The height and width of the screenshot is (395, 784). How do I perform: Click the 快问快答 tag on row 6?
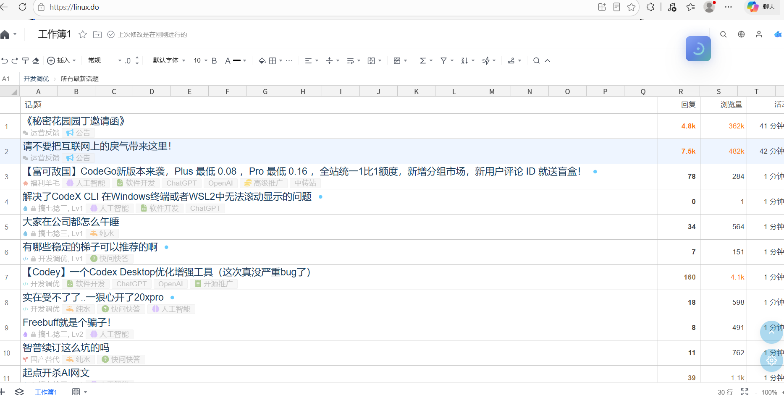point(110,259)
